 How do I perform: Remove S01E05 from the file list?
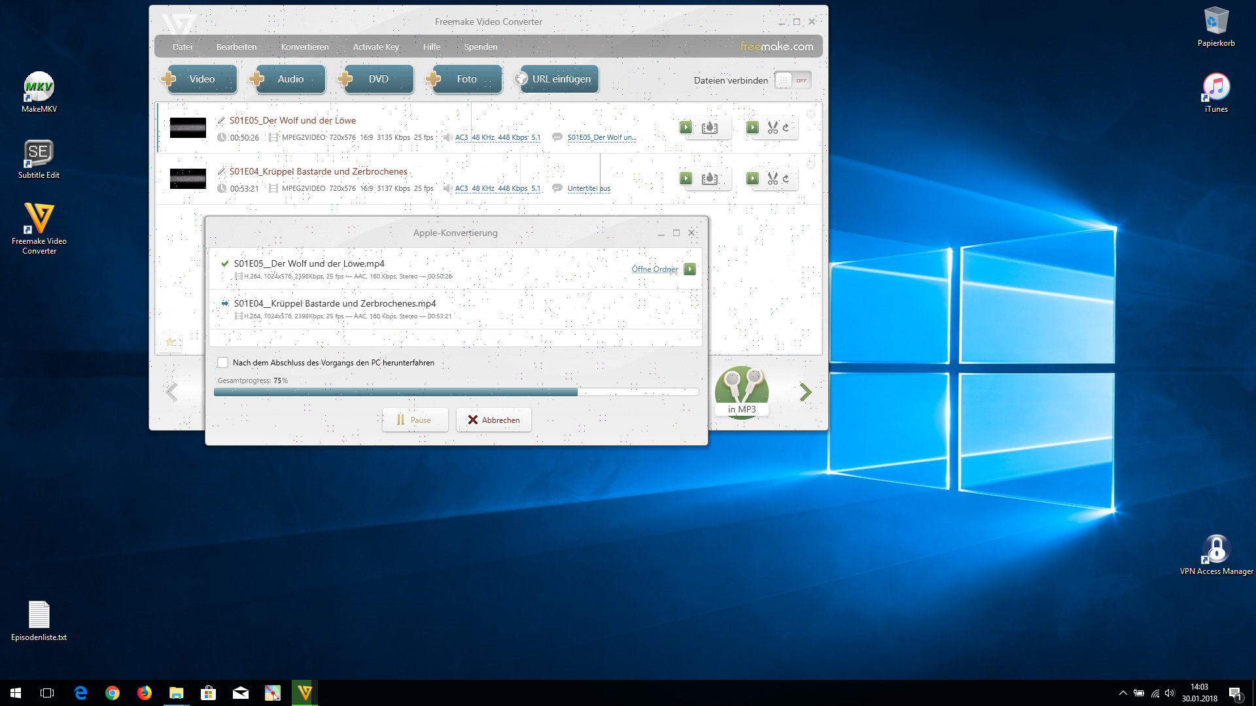811,114
